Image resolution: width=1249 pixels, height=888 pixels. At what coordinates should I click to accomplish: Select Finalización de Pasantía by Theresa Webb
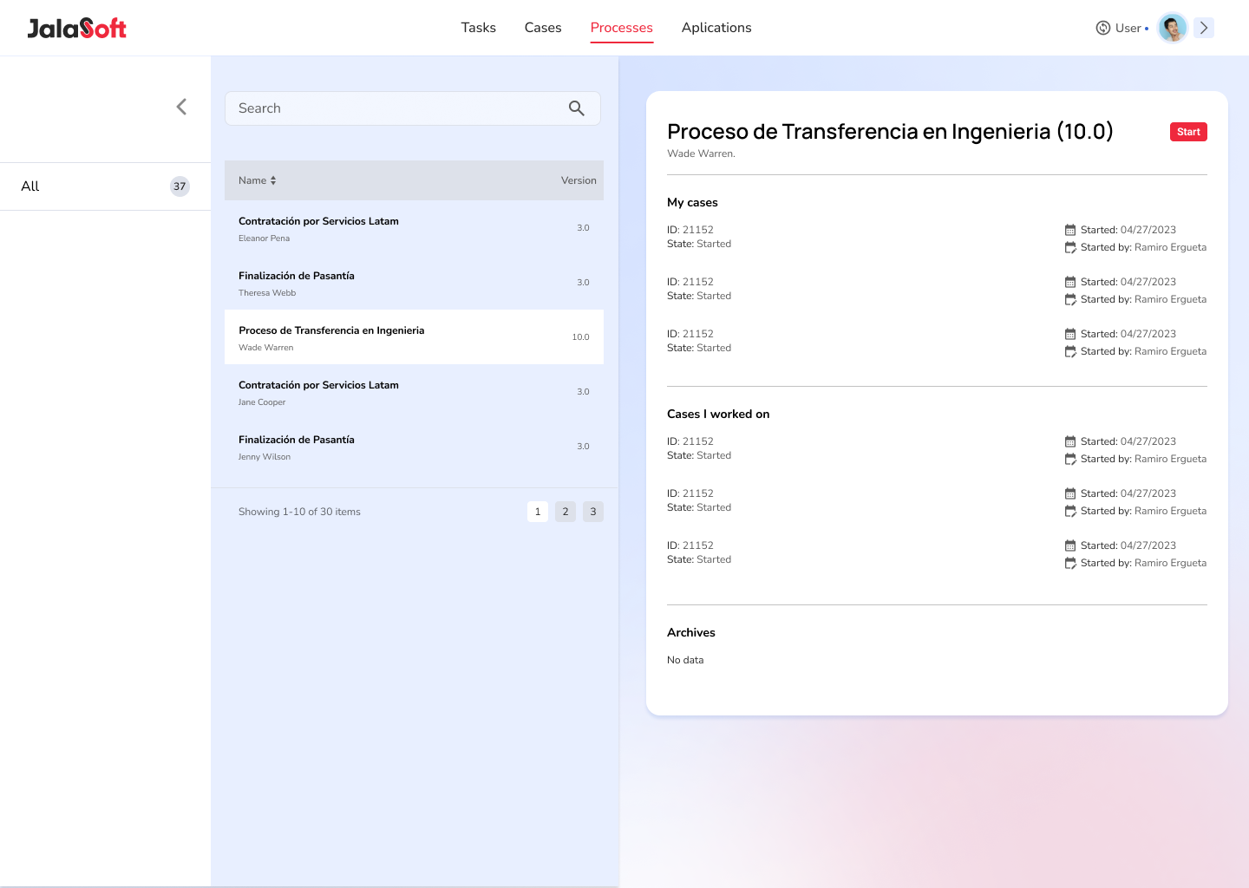[x=414, y=283]
